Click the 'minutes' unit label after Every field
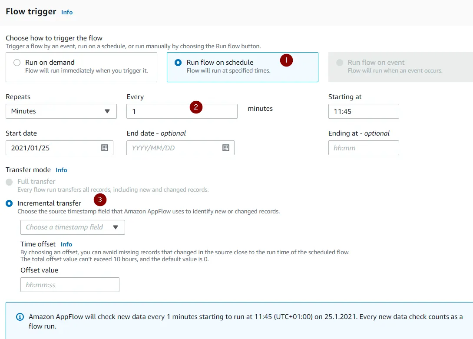Image resolution: width=473 pixels, height=339 pixels. coord(260,109)
